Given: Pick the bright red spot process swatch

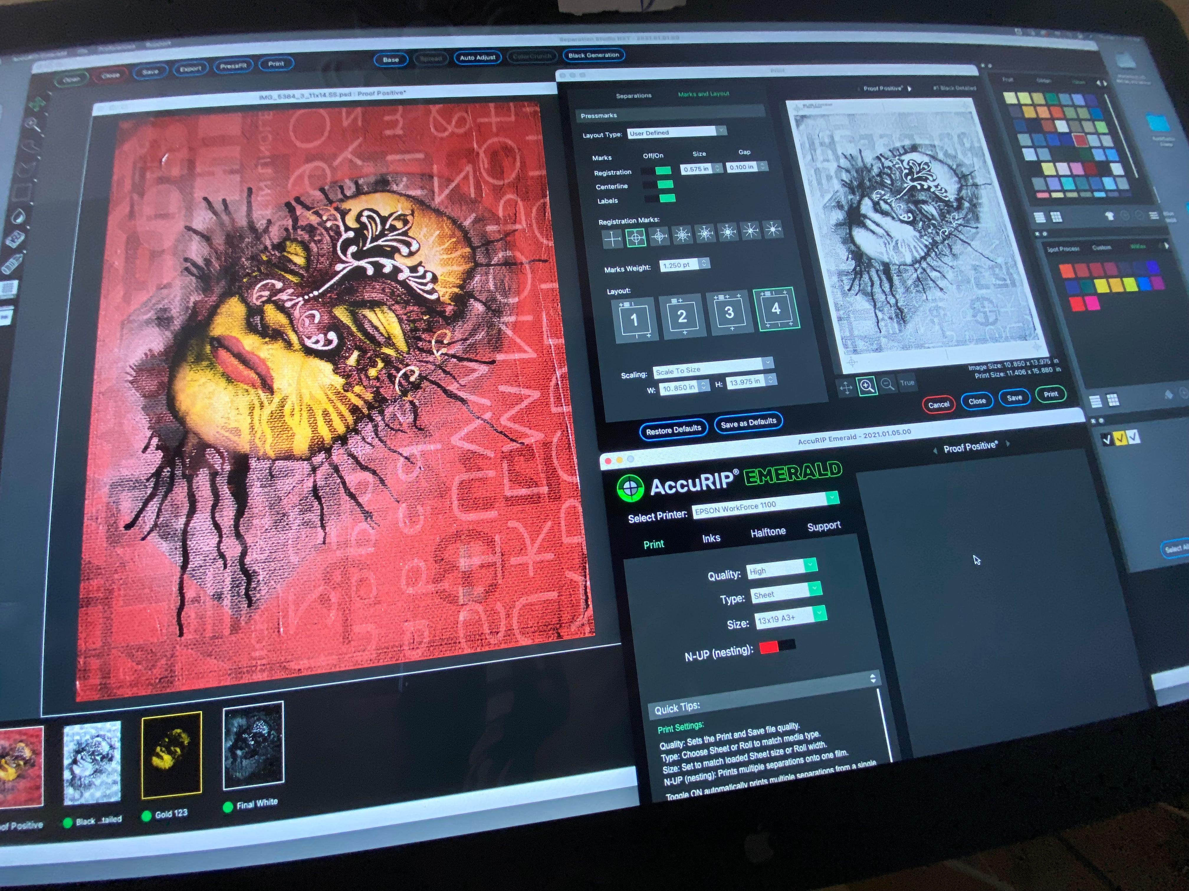Looking at the screenshot, I should point(1077,304).
